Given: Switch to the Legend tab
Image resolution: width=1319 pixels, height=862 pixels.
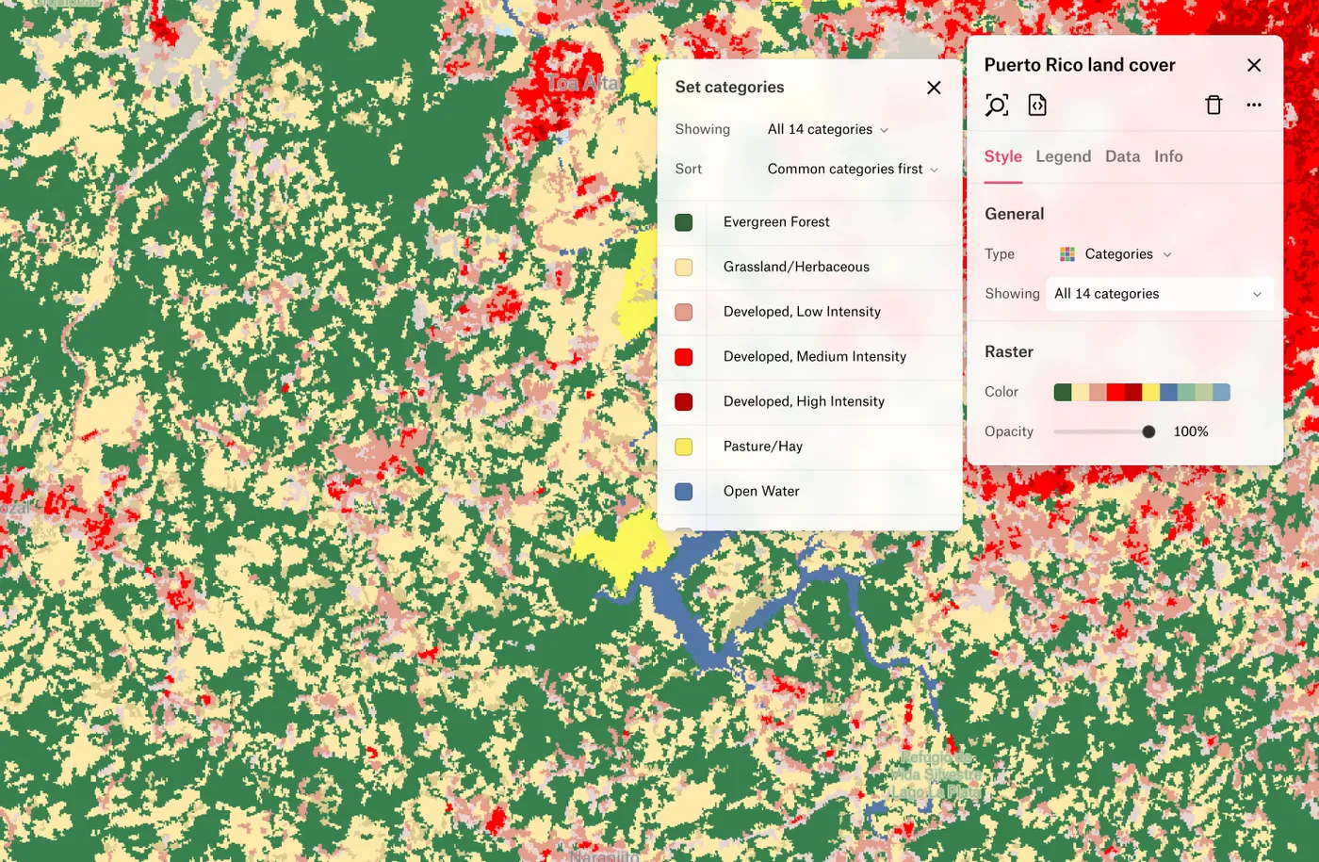Looking at the screenshot, I should click(1064, 156).
